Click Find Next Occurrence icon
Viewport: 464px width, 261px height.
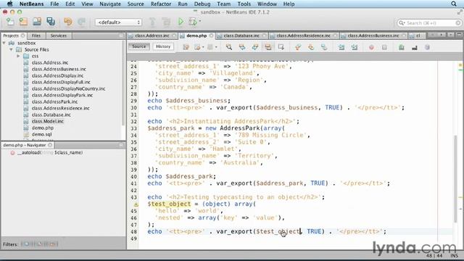tap(255, 47)
